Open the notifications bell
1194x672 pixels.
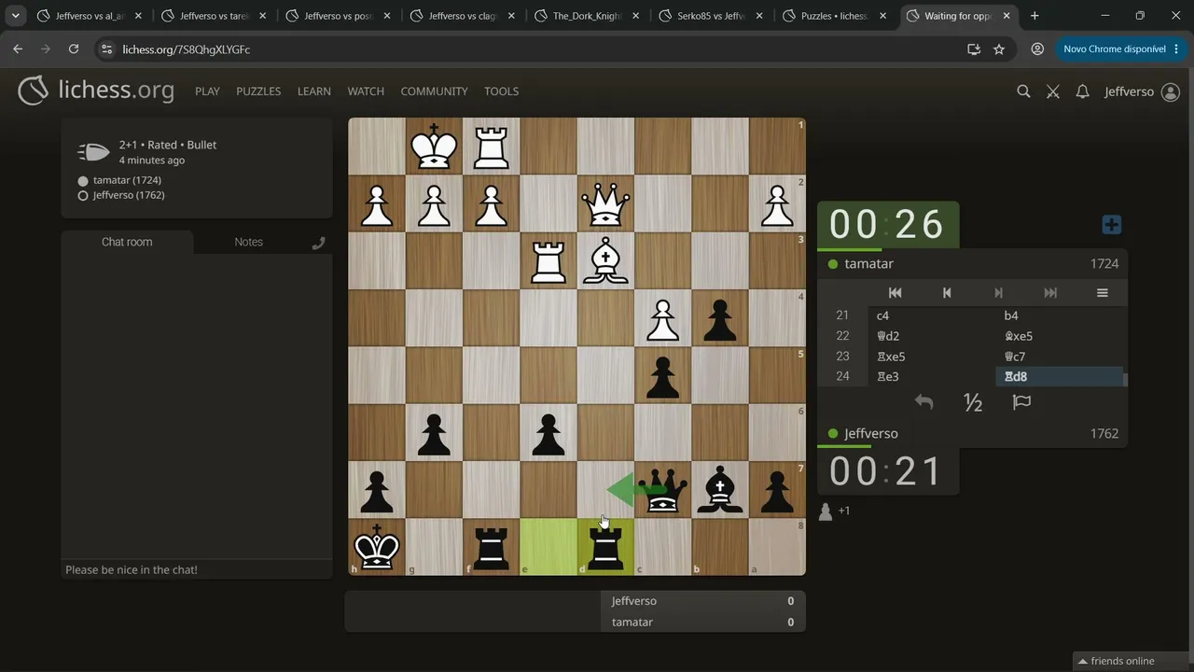coord(1082,91)
